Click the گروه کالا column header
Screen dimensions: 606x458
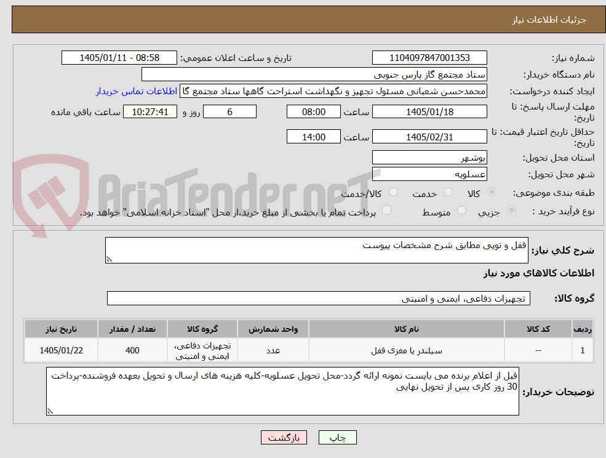(x=202, y=329)
